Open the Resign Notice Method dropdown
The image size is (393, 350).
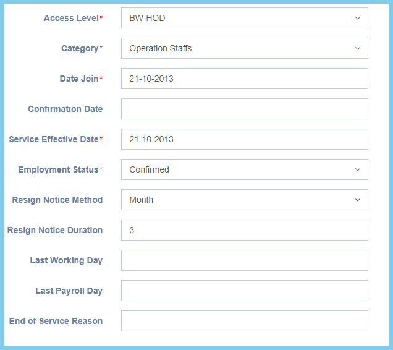(244, 200)
